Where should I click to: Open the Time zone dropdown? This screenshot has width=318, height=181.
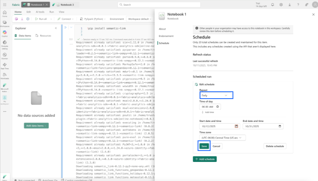pyautogui.click(x=222, y=138)
